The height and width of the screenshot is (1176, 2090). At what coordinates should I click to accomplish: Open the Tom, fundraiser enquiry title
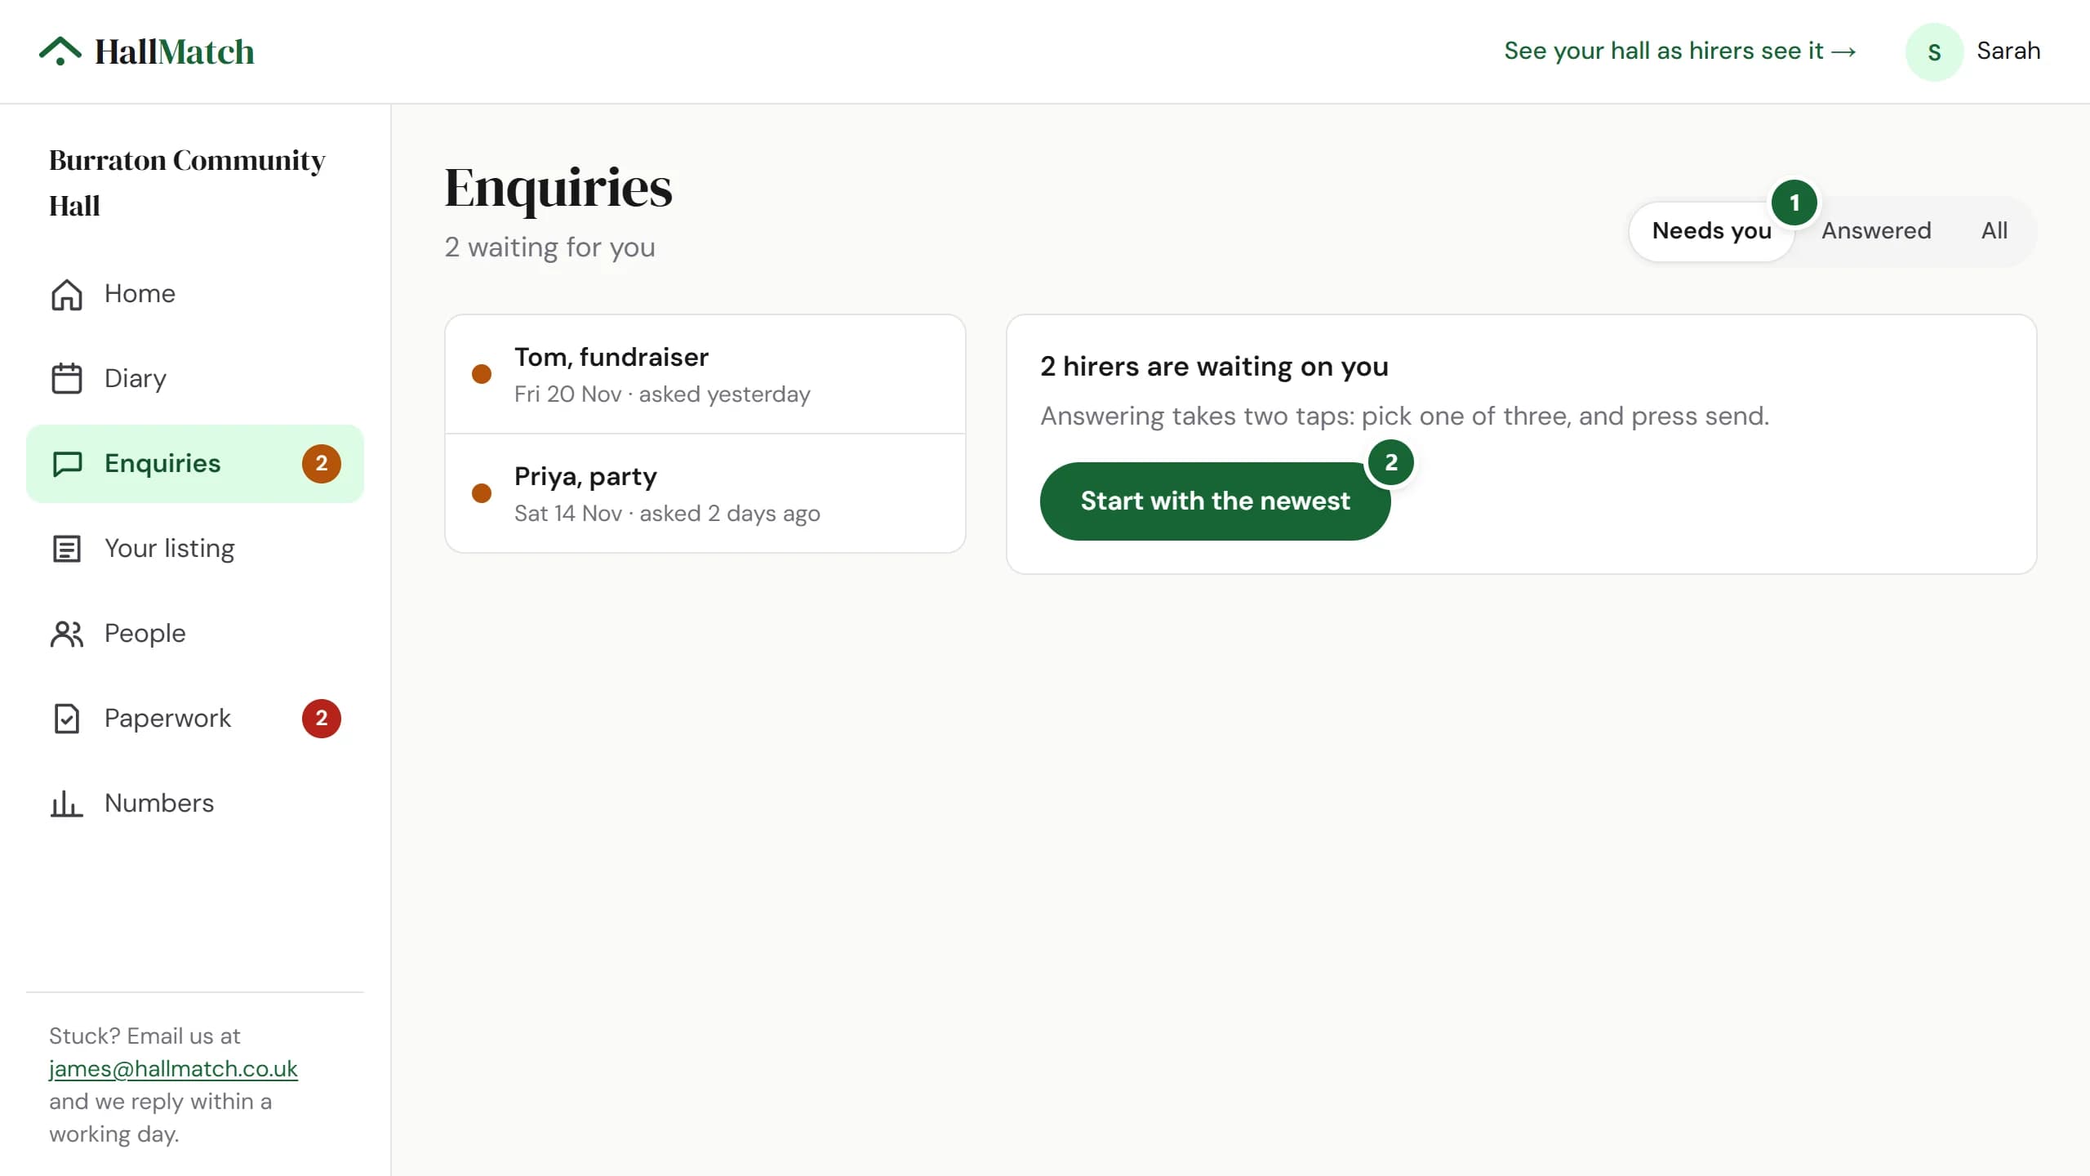(611, 357)
